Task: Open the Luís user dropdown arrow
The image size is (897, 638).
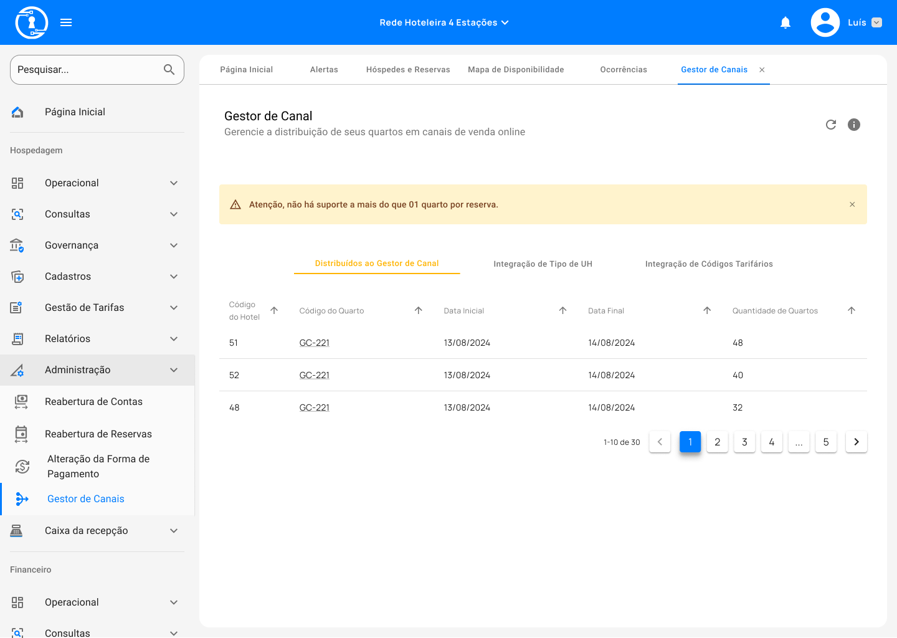Action: click(876, 23)
